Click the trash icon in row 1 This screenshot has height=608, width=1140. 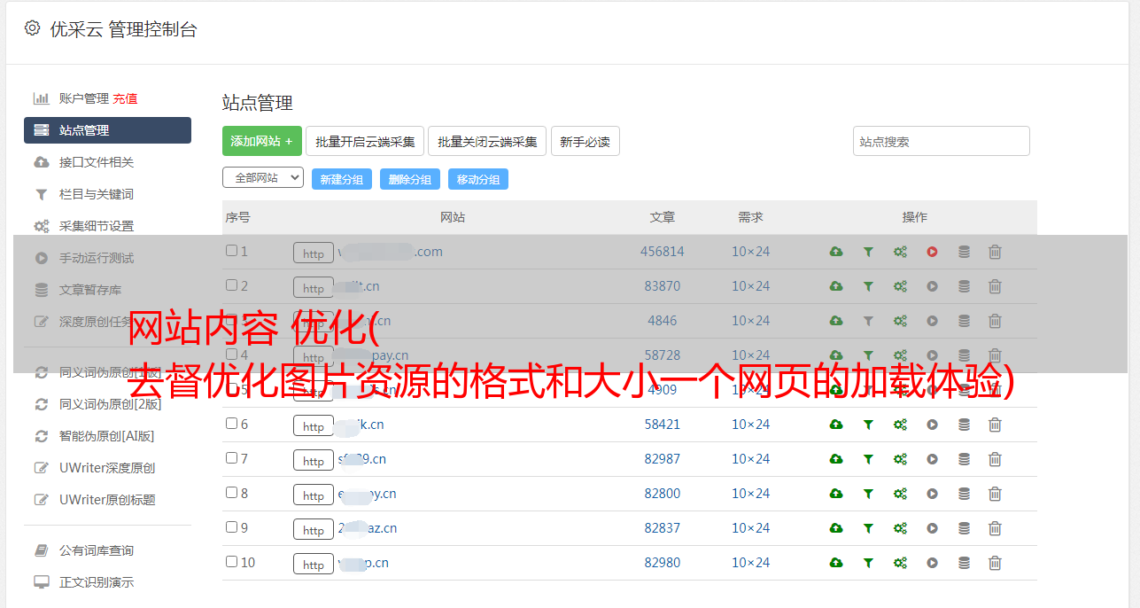[995, 252]
